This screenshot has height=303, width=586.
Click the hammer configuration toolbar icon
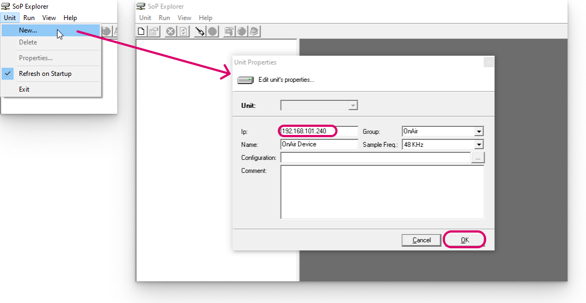[229, 31]
